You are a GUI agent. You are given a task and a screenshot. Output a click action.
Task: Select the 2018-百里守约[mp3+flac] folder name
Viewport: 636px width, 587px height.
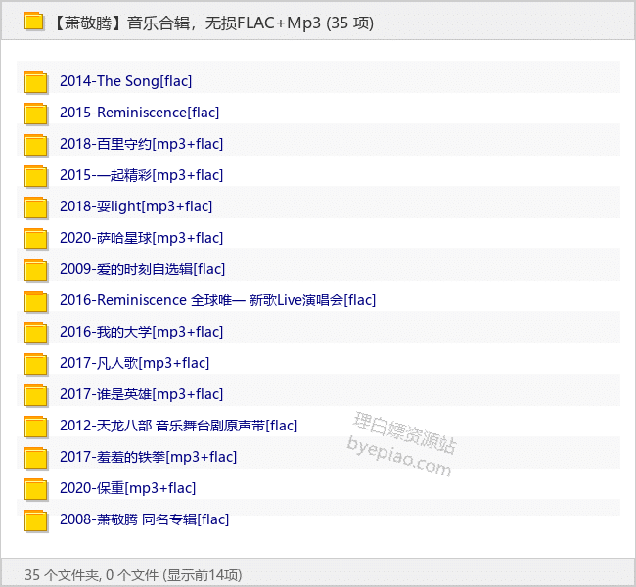pyautogui.click(x=142, y=144)
